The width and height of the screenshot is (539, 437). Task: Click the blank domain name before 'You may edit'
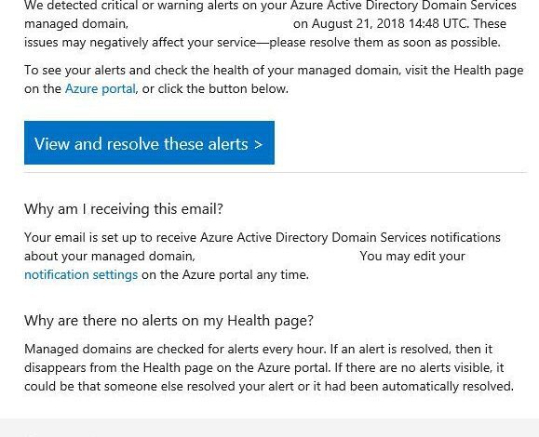click(277, 256)
